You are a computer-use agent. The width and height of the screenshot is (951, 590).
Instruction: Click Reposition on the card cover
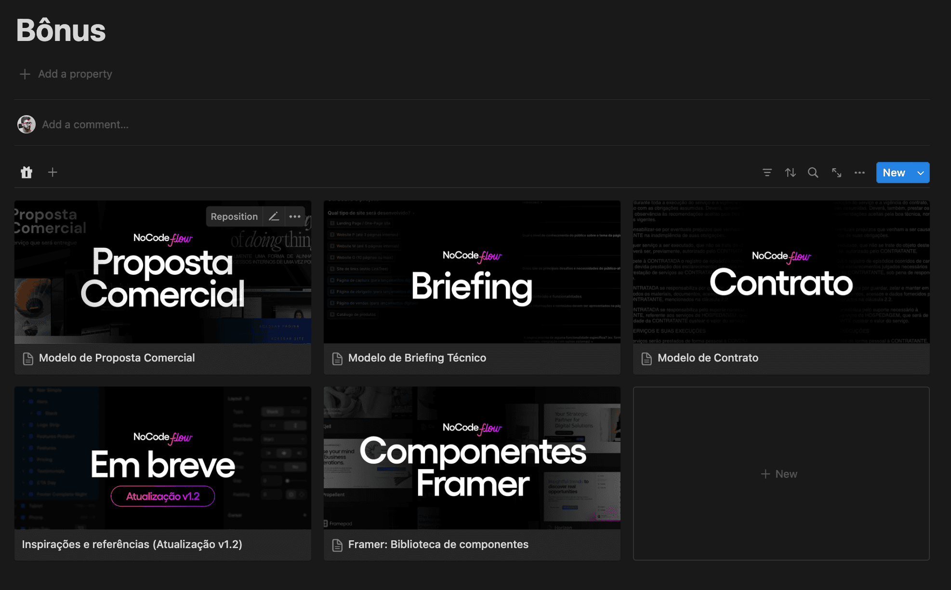[x=234, y=216]
